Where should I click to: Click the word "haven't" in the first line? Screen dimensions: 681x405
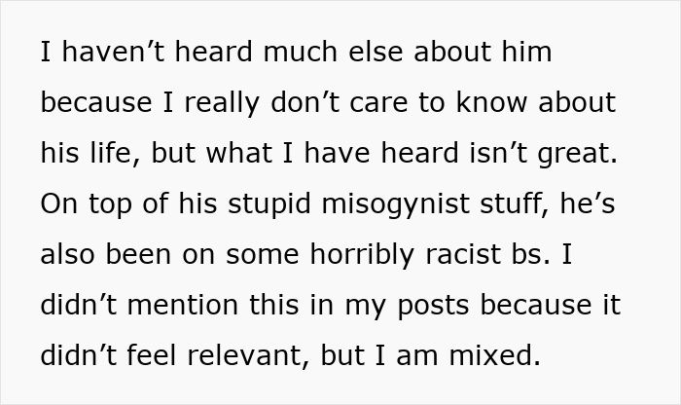[113, 52]
